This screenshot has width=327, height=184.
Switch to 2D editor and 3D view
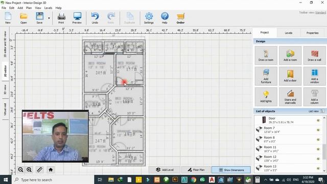coord(5,44)
